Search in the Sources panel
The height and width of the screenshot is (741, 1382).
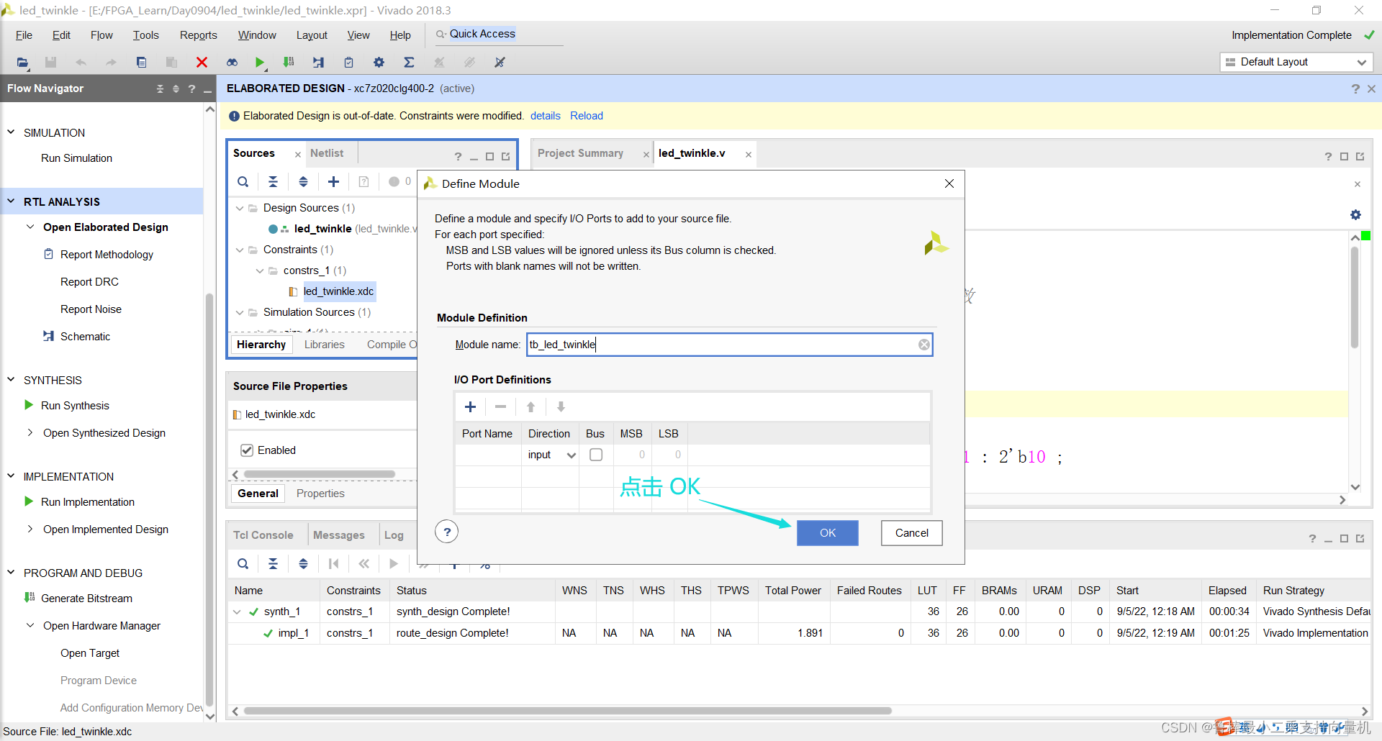click(x=243, y=182)
